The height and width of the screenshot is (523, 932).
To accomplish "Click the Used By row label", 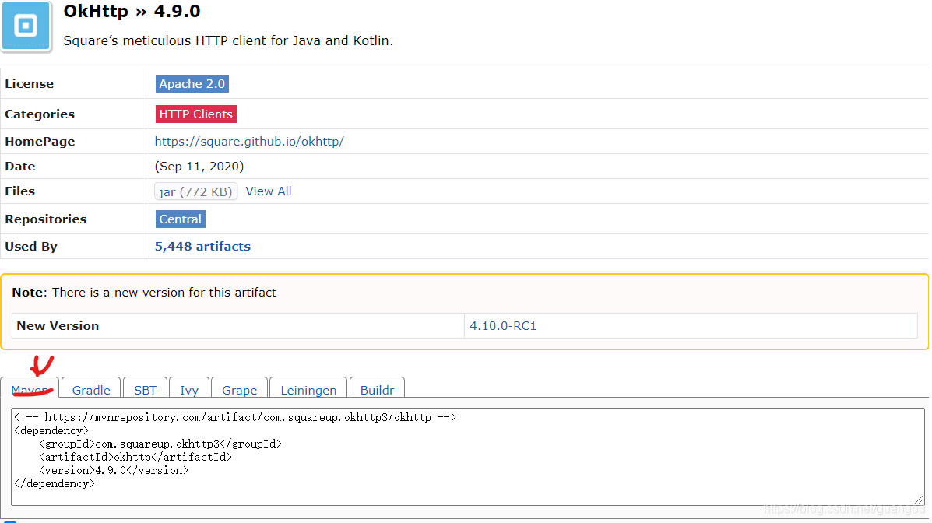I will pyautogui.click(x=31, y=246).
